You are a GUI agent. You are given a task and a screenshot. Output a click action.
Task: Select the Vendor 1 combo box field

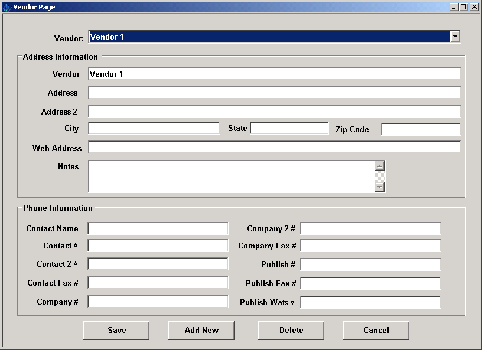point(269,37)
